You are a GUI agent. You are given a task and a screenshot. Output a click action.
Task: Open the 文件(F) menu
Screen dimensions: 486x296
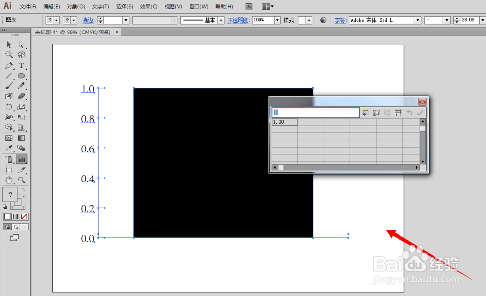click(x=28, y=6)
